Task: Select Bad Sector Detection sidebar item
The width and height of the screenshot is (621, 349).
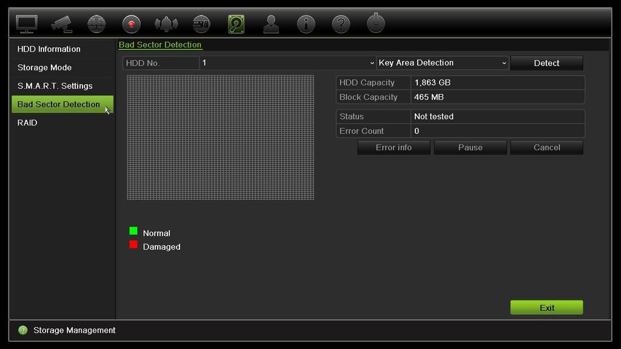Action: coord(62,104)
